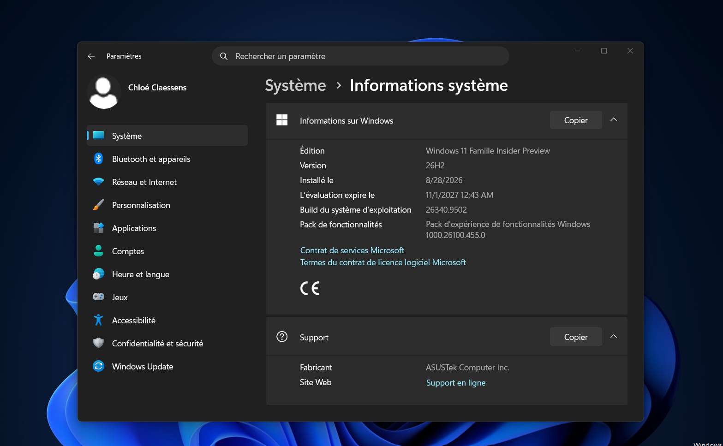Open Windows Update page
723x446 pixels.
(167, 366)
